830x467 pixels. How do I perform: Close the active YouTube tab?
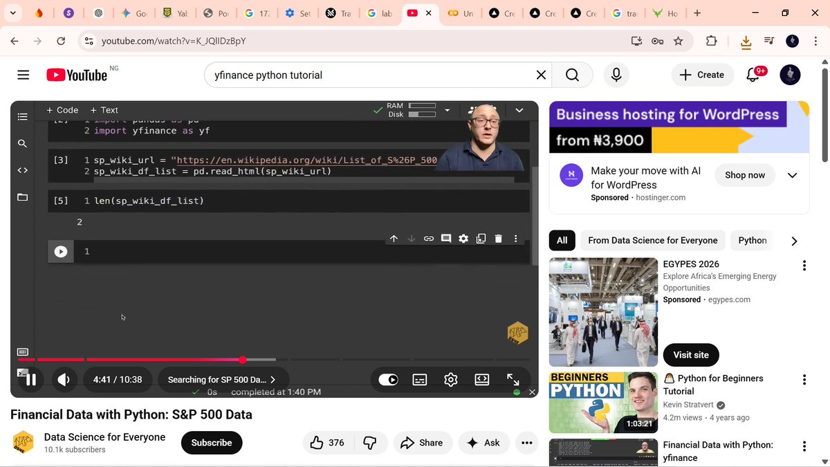(429, 13)
